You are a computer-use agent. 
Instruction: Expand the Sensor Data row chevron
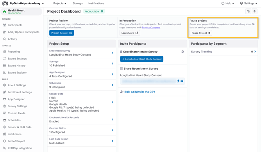click(x=113, y=102)
